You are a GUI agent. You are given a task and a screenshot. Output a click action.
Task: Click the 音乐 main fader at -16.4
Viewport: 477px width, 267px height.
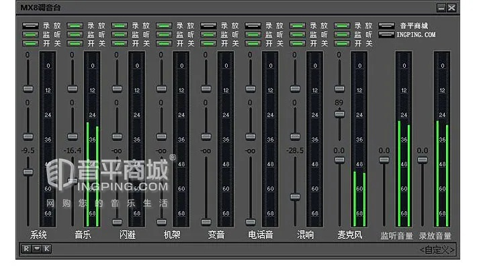(73, 182)
